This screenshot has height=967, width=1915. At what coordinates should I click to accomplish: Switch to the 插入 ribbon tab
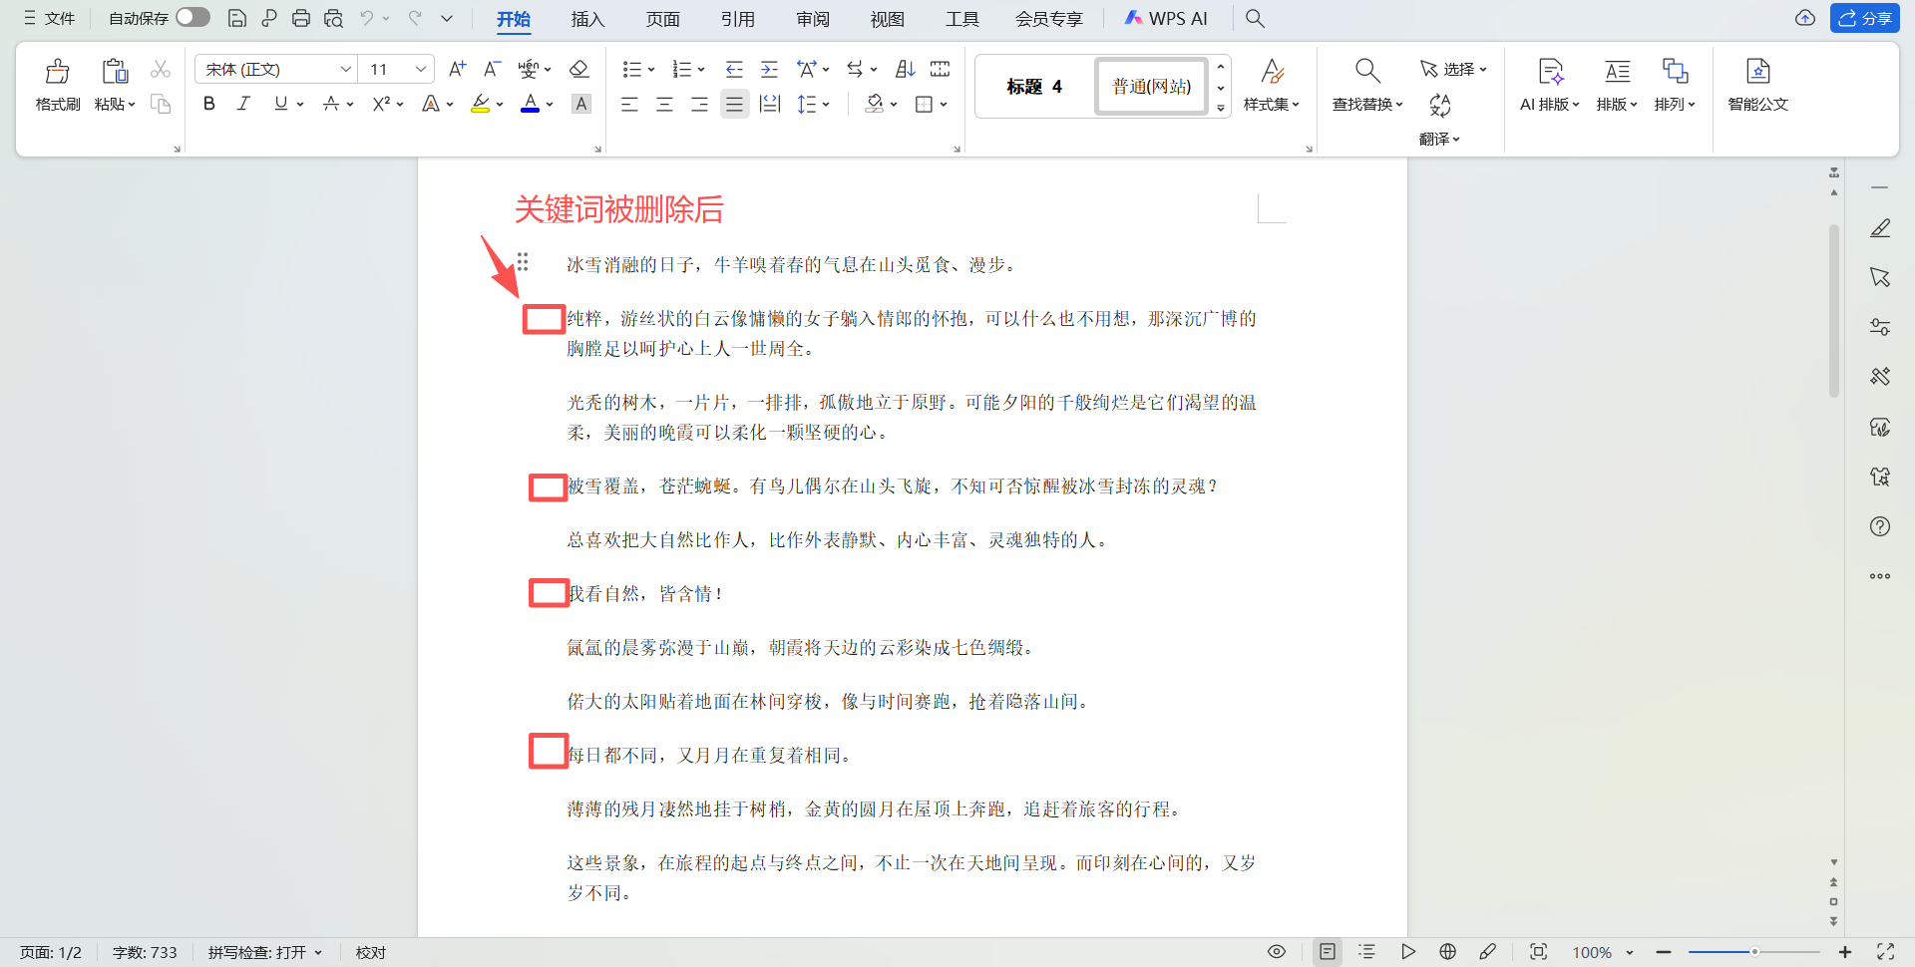point(587,19)
